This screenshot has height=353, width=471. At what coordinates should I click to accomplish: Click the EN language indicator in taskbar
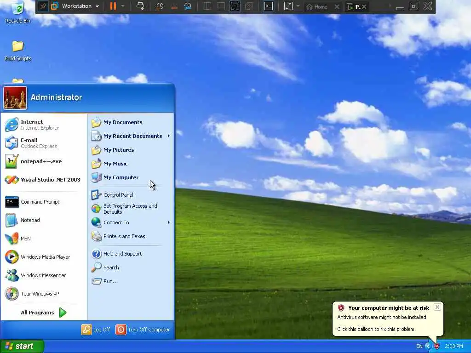(419, 347)
